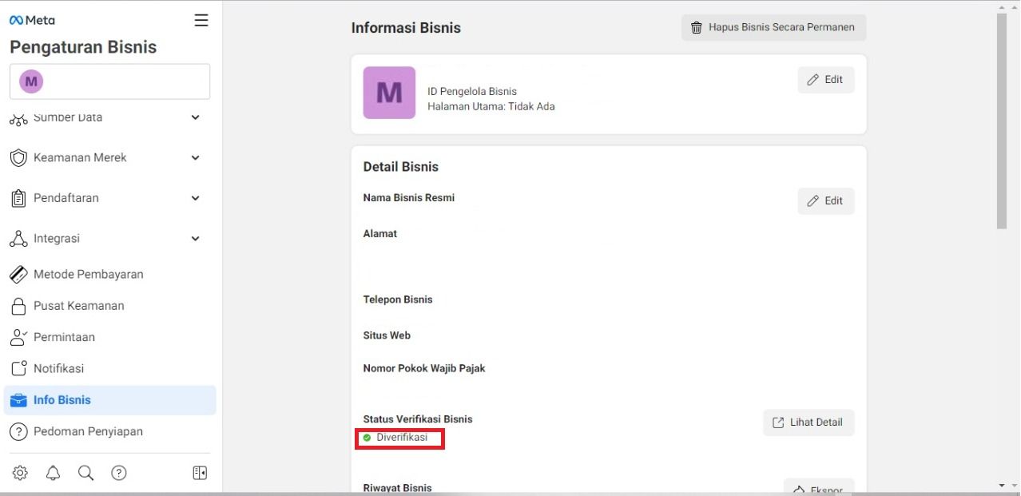Open Metode Pembayaran menu item
This screenshot has width=1021, height=496.
click(88, 274)
